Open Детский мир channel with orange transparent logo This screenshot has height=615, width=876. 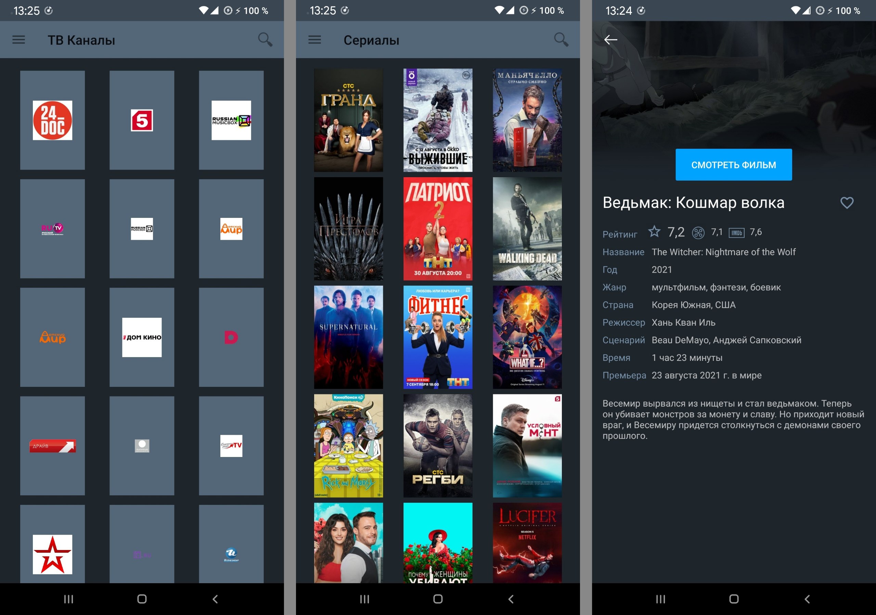point(52,338)
